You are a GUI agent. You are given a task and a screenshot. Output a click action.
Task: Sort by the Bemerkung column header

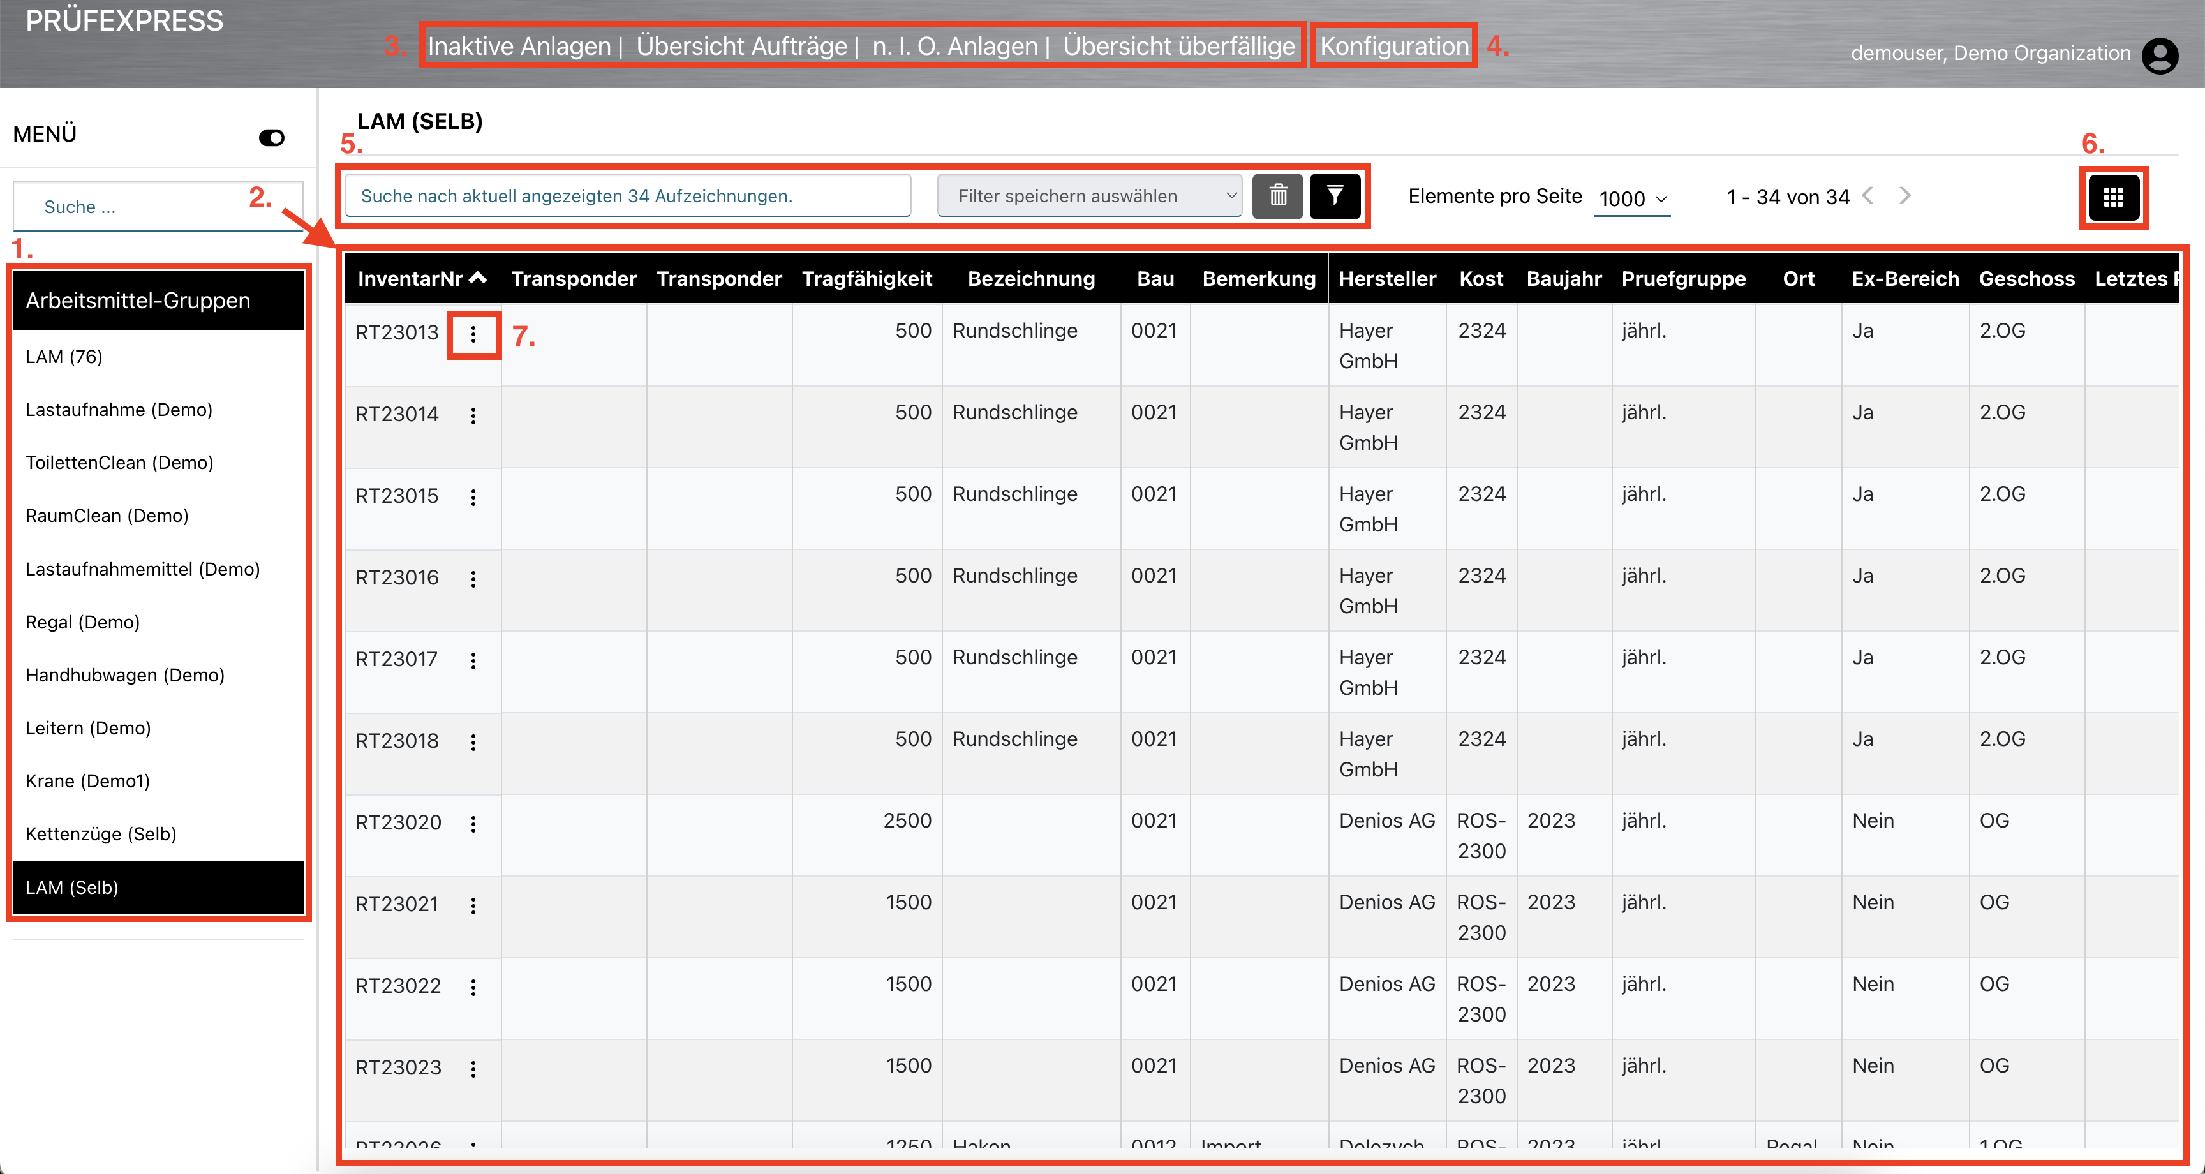(1259, 278)
